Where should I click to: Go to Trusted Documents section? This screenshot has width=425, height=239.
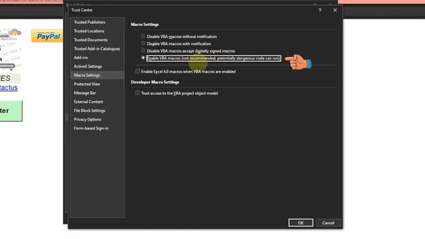[98, 40]
